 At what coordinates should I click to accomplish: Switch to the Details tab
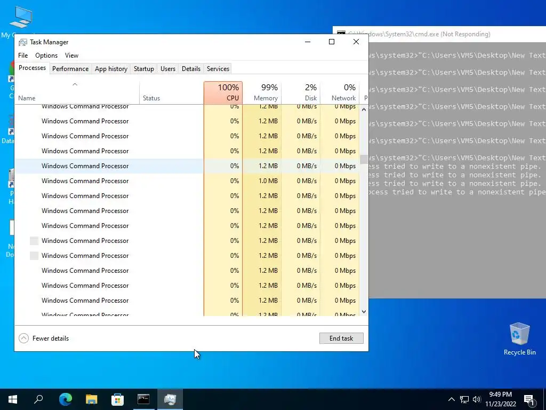(191, 69)
